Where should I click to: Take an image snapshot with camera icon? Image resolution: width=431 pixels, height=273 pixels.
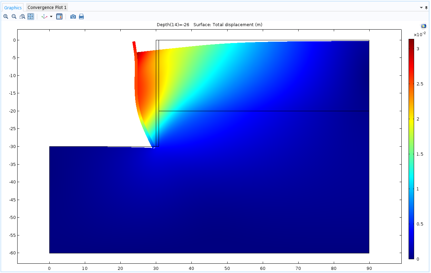[73, 17]
